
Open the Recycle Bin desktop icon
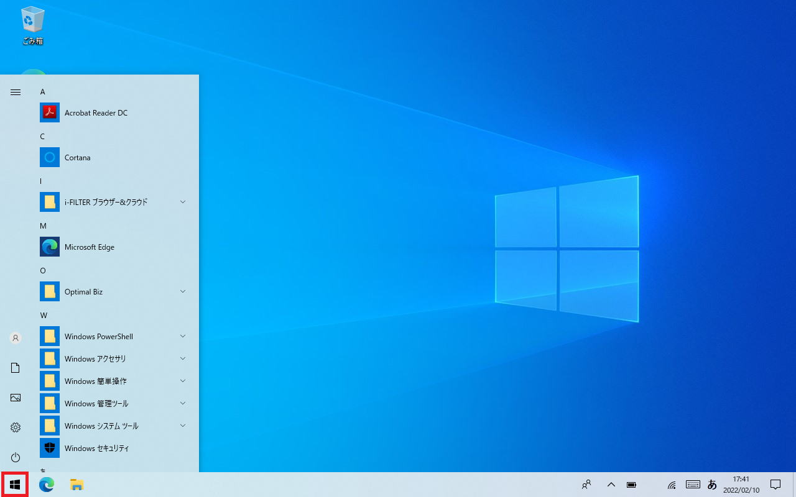pyautogui.click(x=32, y=25)
